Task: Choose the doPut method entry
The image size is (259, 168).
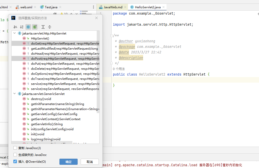Action: coord(55,64)
